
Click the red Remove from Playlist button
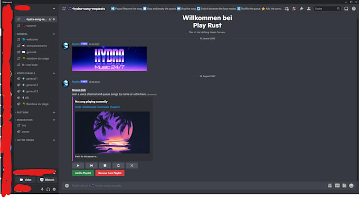click(x=110, y=173)
